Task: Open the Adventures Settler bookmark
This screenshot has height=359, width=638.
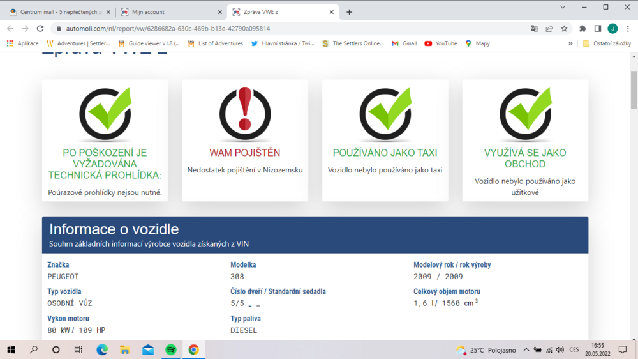Action: click(x=78, y=43)
